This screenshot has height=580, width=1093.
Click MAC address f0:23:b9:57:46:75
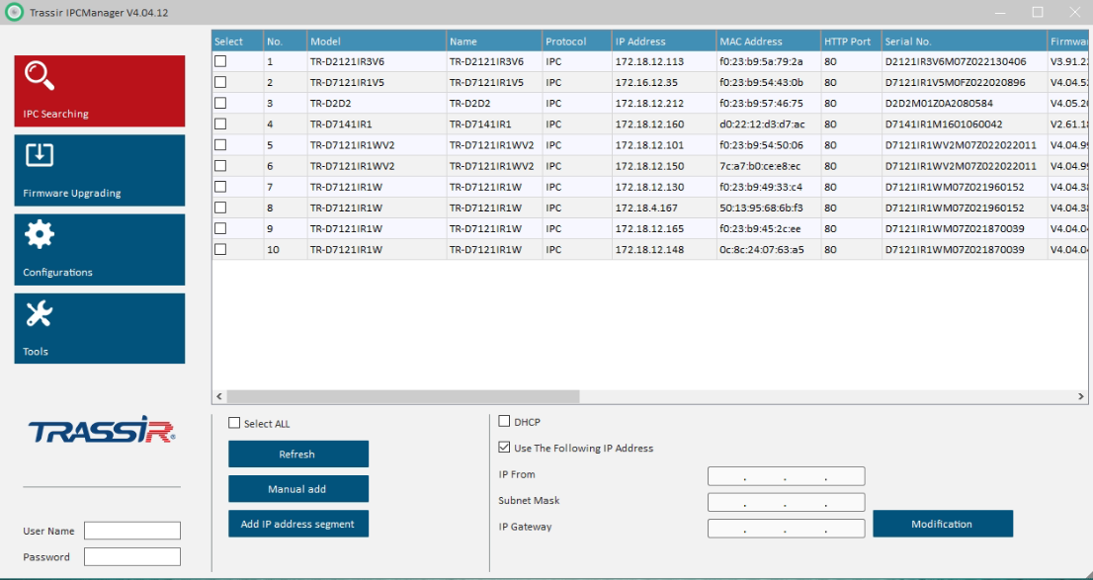(x=762, y=103)
